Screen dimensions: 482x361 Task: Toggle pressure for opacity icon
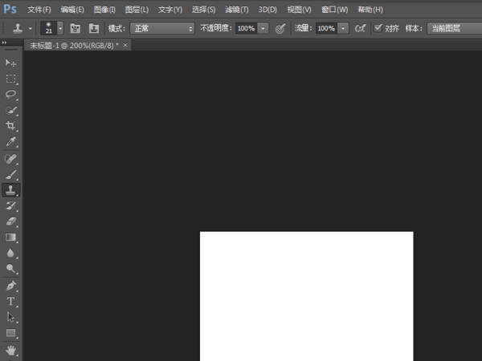280,29
